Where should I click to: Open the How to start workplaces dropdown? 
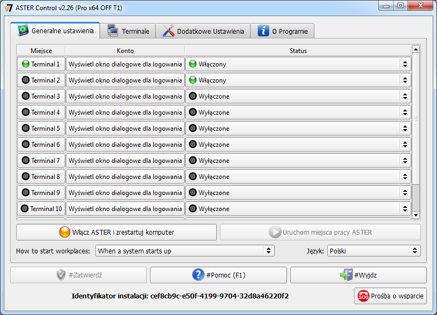click(x=185, y=251)
